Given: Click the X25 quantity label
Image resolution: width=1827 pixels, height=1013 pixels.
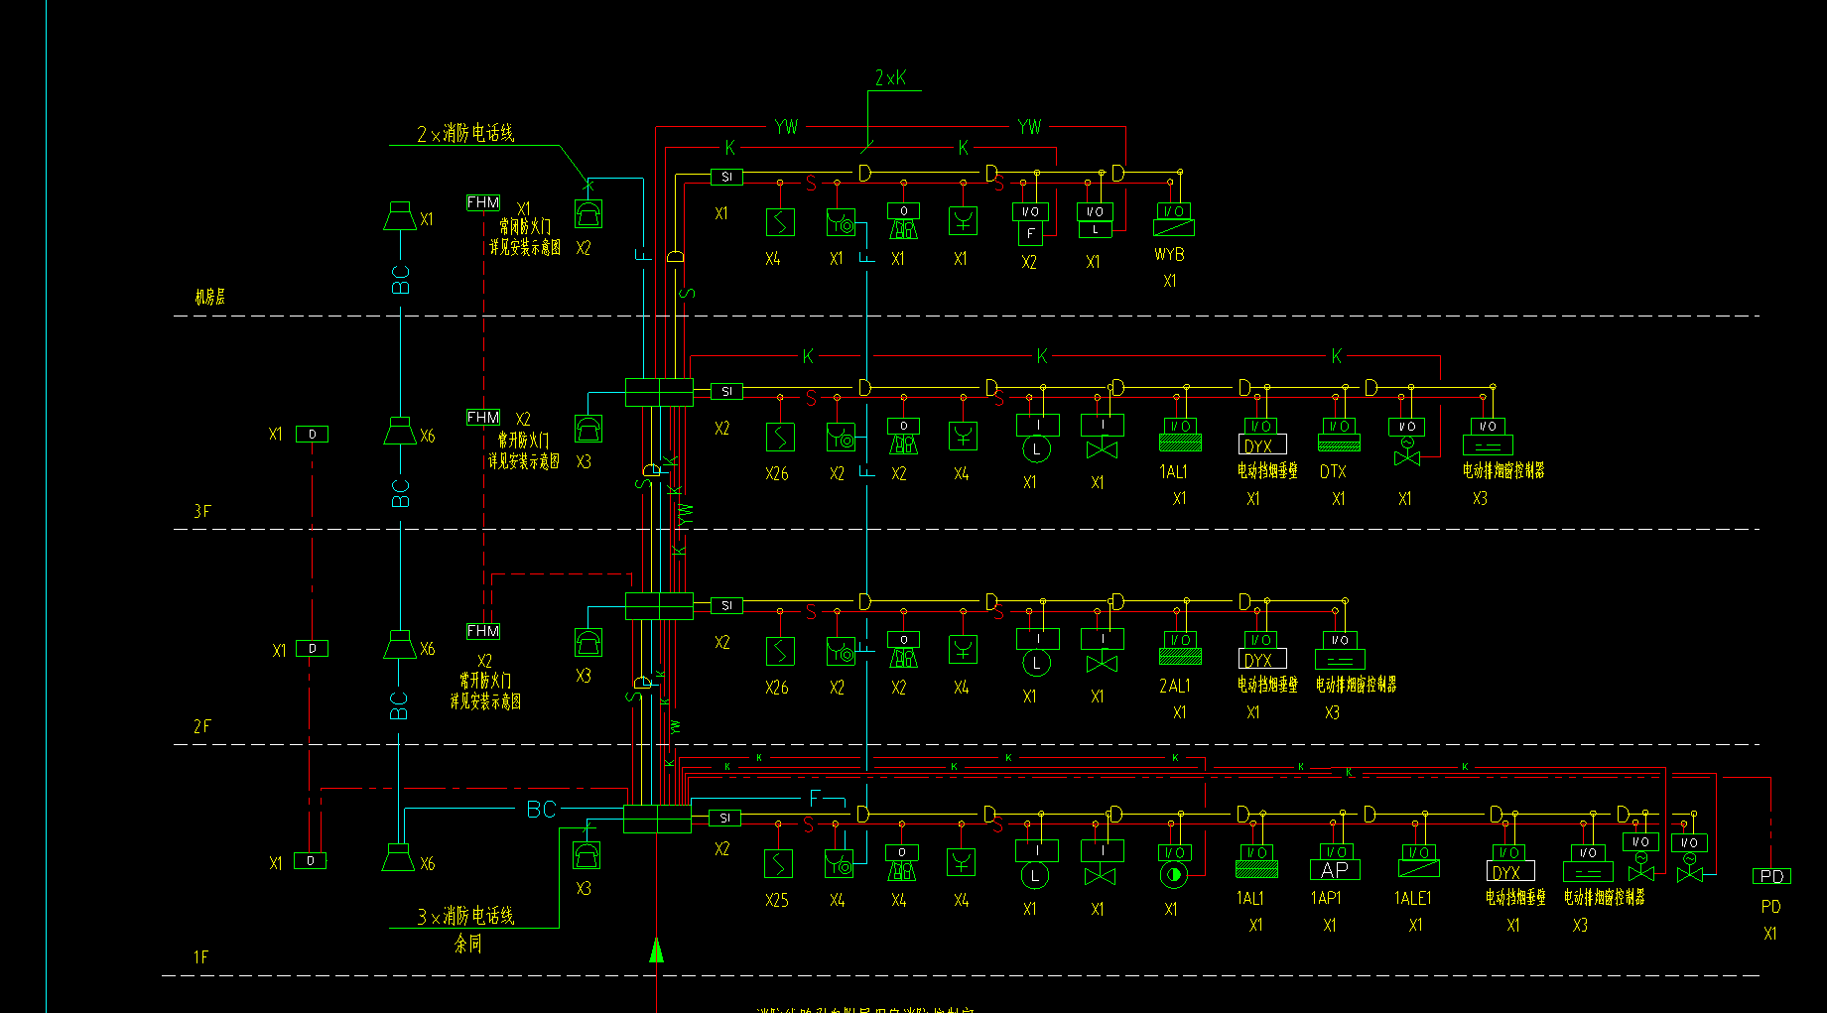Looking at the screenshot, I should (777, 901).
